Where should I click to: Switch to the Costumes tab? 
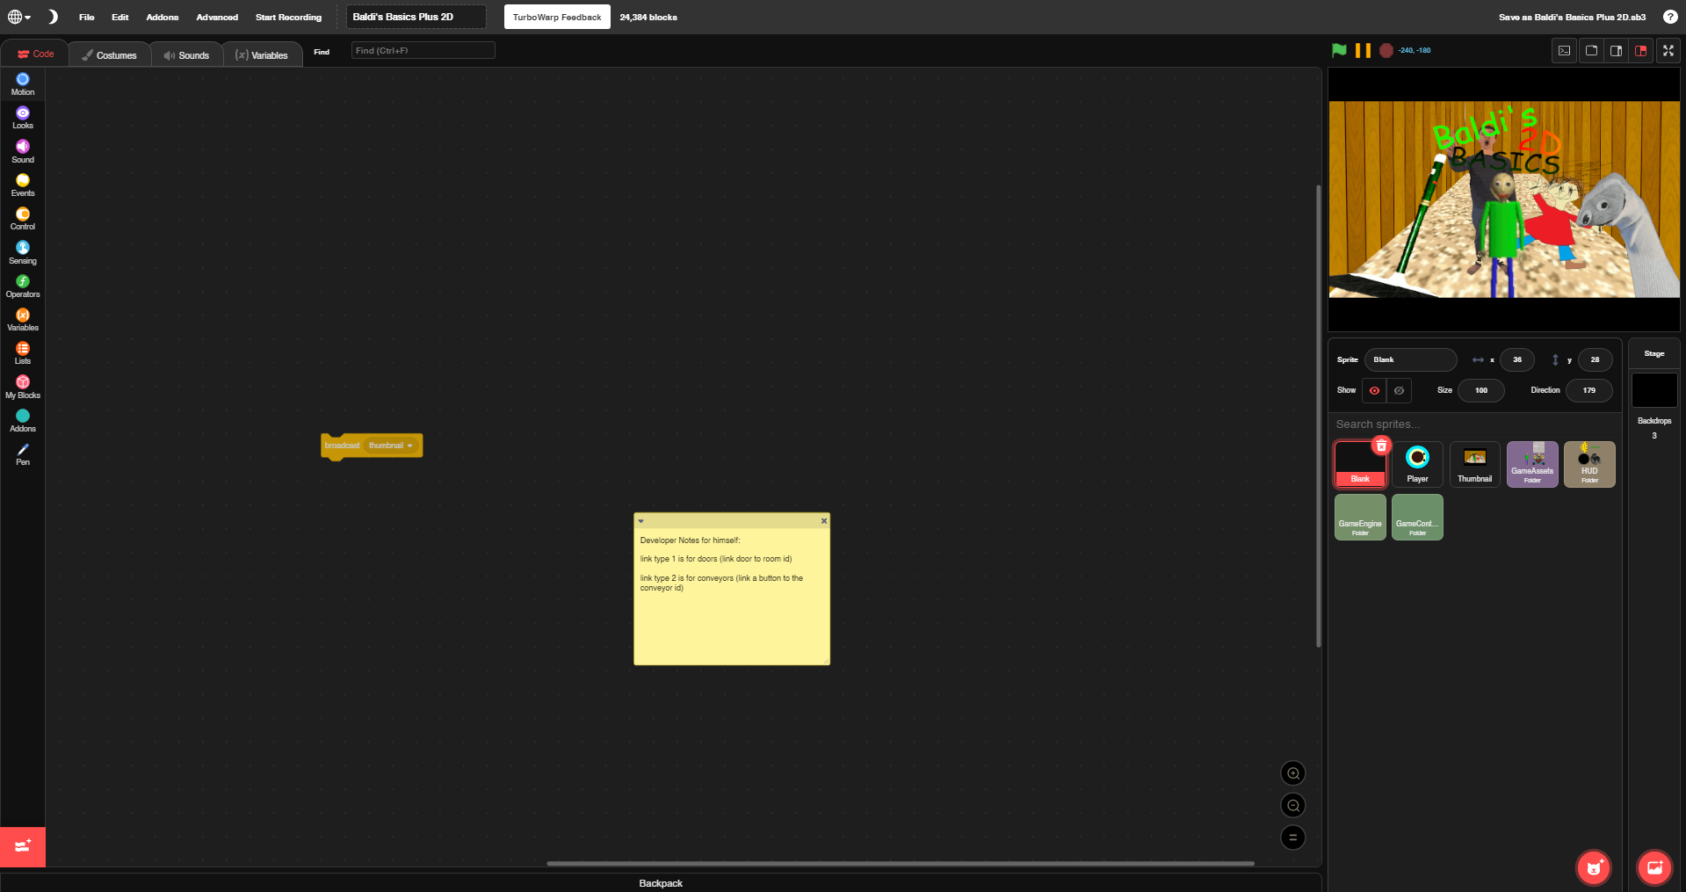109,54
